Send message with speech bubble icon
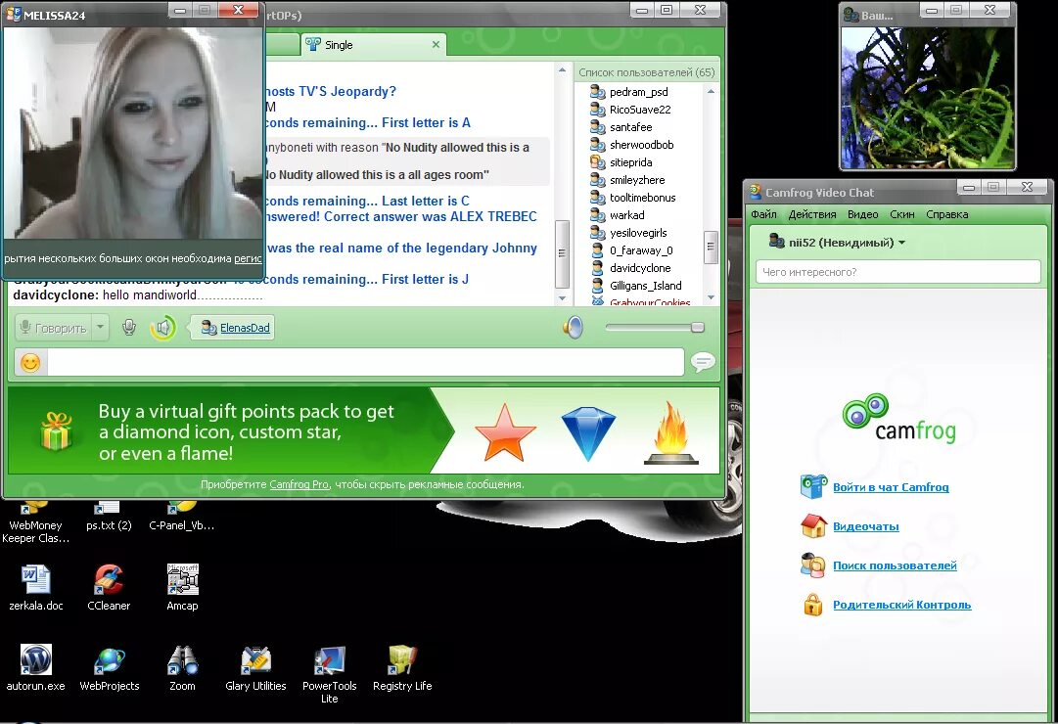Viewport: 1058px width, 724px height. (703, 362)
